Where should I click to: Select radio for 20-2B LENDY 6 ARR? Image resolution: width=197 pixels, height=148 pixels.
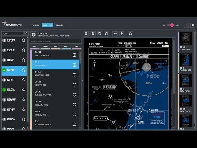tap(74, 85)
